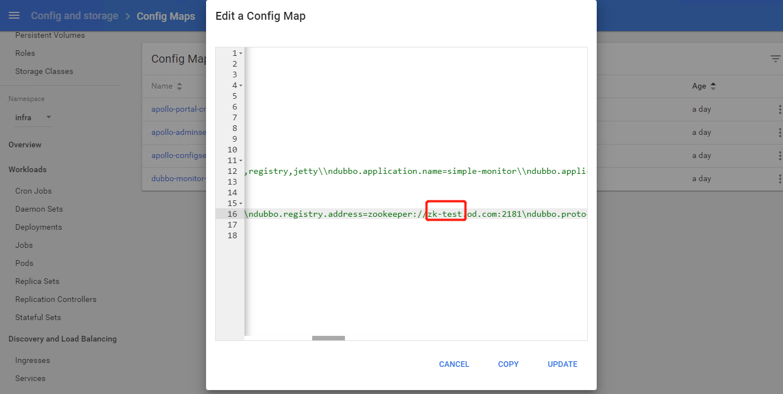Click UPDATE to save the config map
The width and height of the screenshot is (783, 394).
pyautogui.click(x=562, y=364)
